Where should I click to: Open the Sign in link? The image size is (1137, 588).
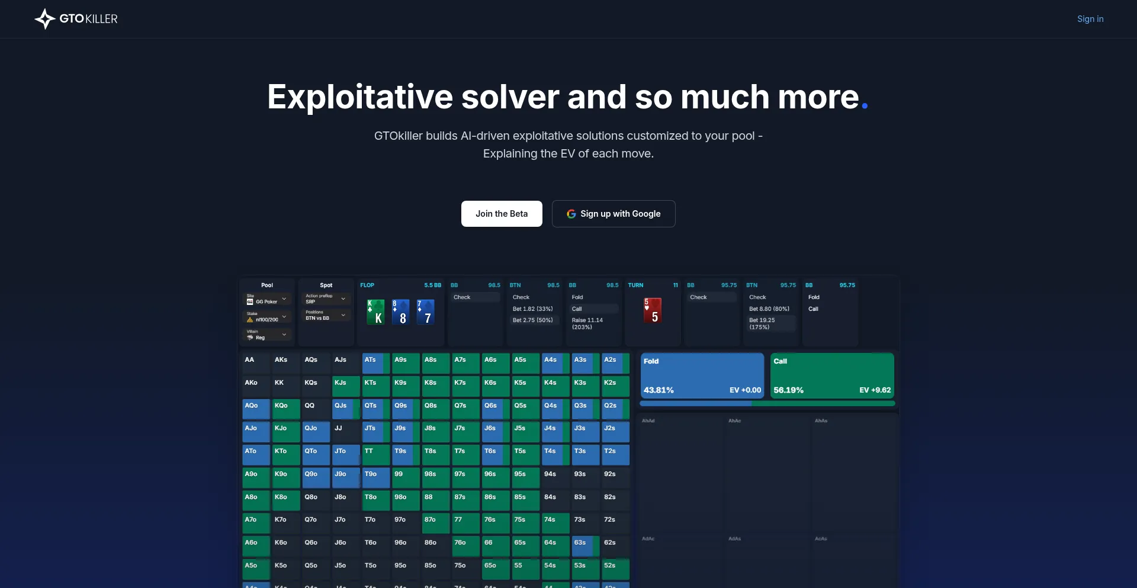[x=1090, y=19]
